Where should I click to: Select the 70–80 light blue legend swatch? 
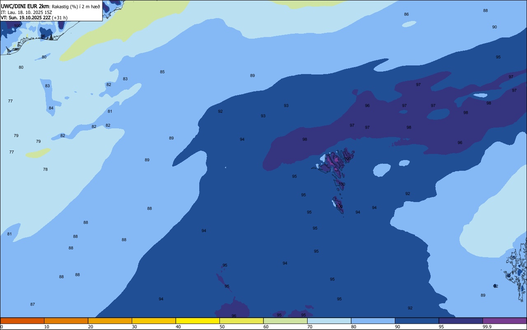pos(329,321)
